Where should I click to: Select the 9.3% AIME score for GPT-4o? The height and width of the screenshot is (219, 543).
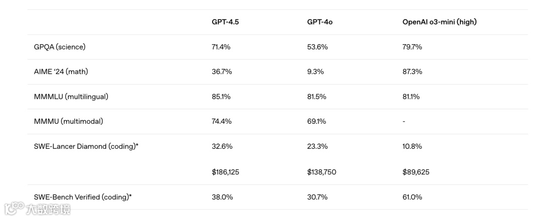(315, 72)
